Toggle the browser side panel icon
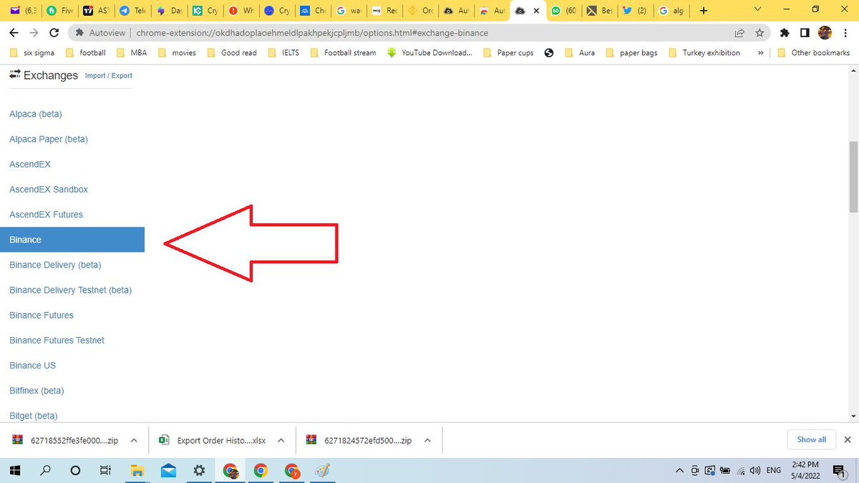This screenshot has width=859, height=483. point(805,33)
